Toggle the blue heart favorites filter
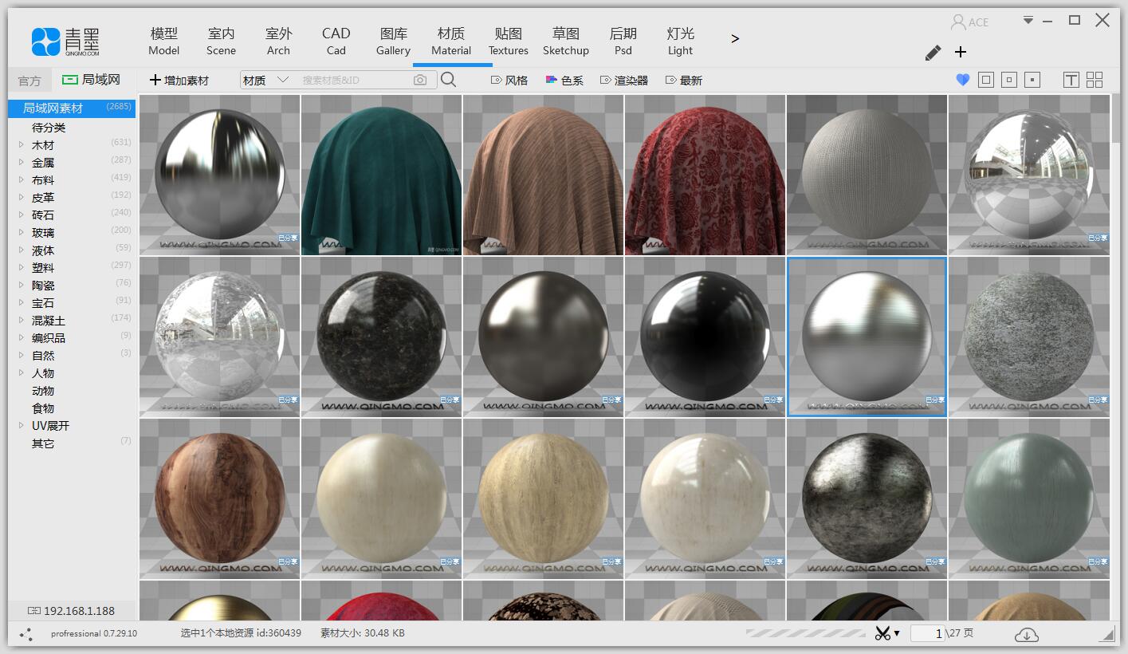 962,80
